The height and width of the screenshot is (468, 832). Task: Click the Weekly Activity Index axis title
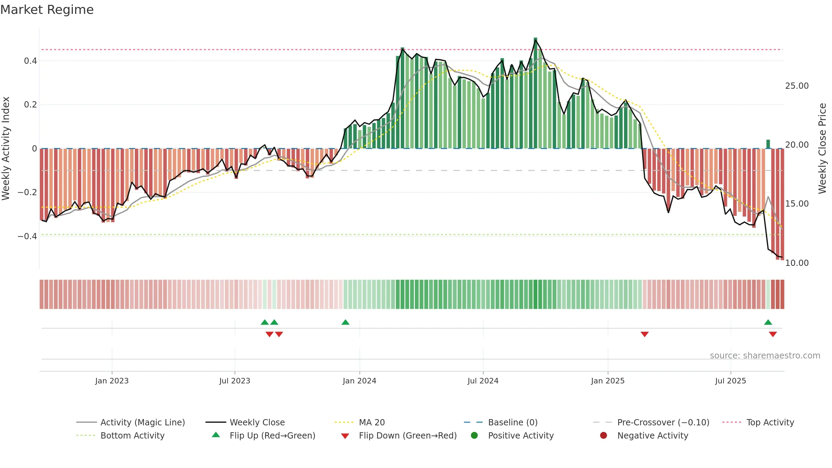click(6, 148)
